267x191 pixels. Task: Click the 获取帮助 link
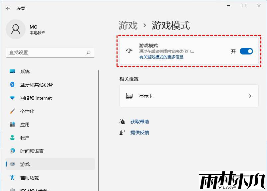(x=139, y=122)
